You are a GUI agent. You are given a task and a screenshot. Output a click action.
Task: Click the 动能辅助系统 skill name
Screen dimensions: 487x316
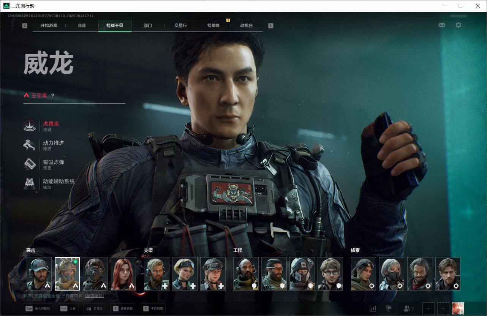(x=59, y=182)
